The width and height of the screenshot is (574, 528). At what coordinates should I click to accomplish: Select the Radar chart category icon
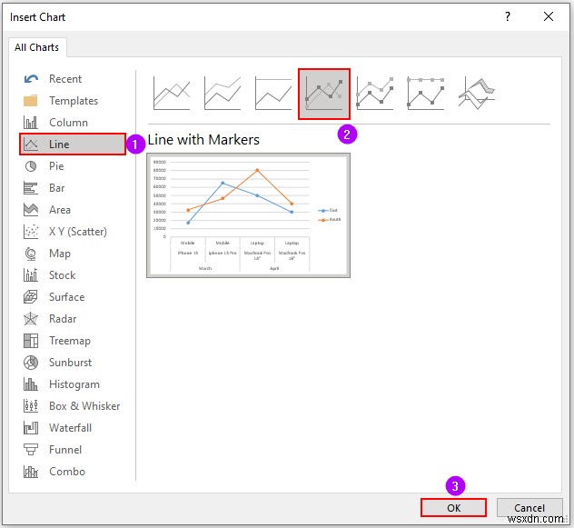click(x=31, y=319)
